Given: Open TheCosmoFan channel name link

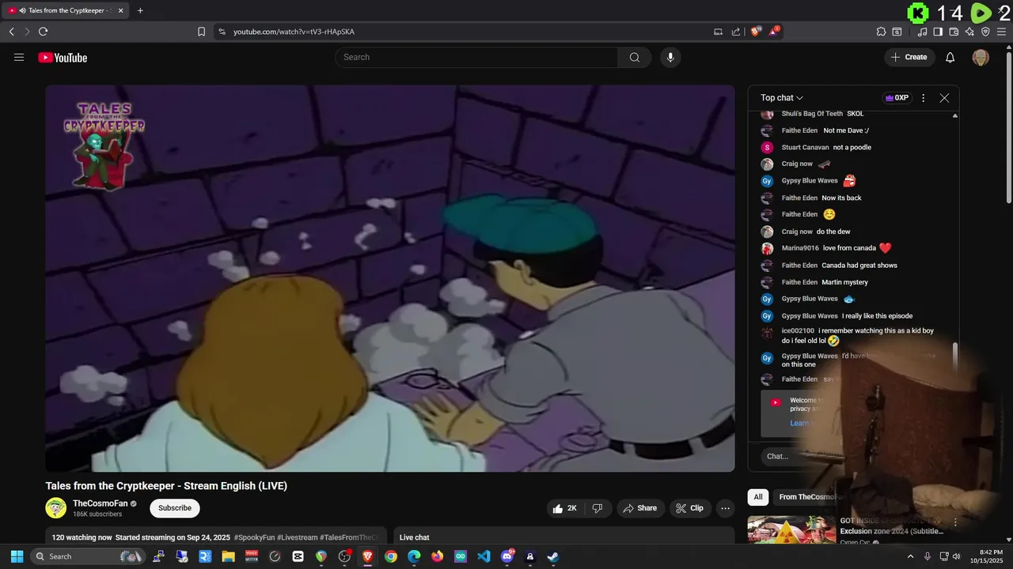Looking at the screenshot, I should pos(100,503).
